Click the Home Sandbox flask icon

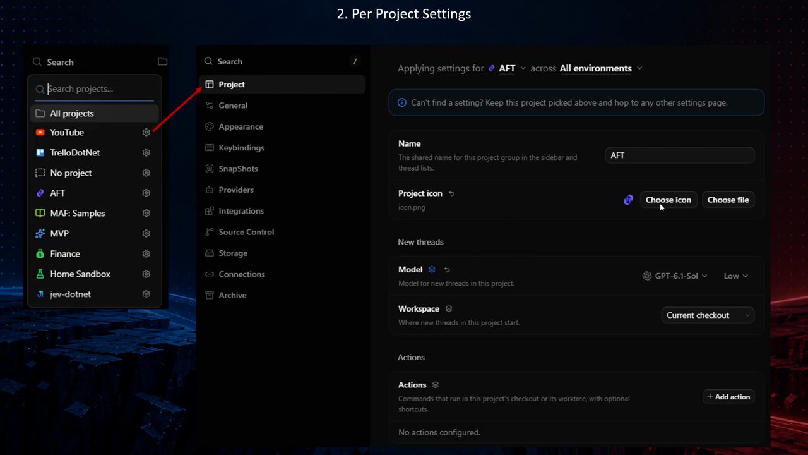coord(40,274)
